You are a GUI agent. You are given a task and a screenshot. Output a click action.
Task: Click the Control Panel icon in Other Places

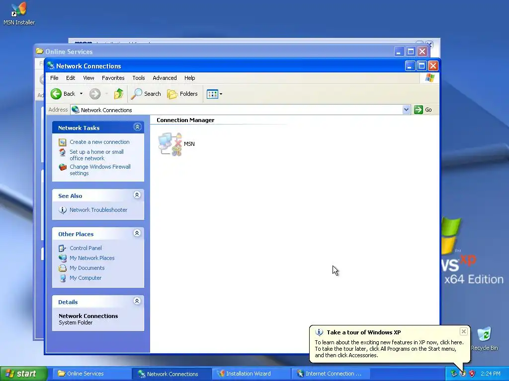point(62,249)
